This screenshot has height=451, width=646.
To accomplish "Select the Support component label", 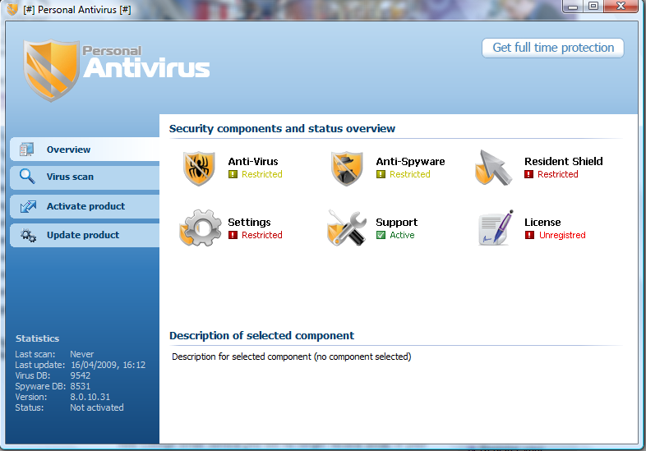I will point(396,223).
